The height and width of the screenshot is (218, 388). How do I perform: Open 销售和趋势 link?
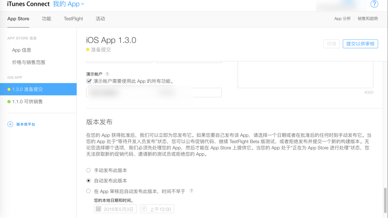click(368, 18)
